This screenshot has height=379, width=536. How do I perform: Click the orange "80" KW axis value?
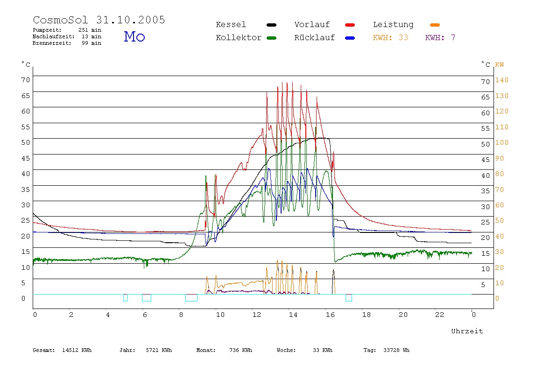tap(500, 174)
